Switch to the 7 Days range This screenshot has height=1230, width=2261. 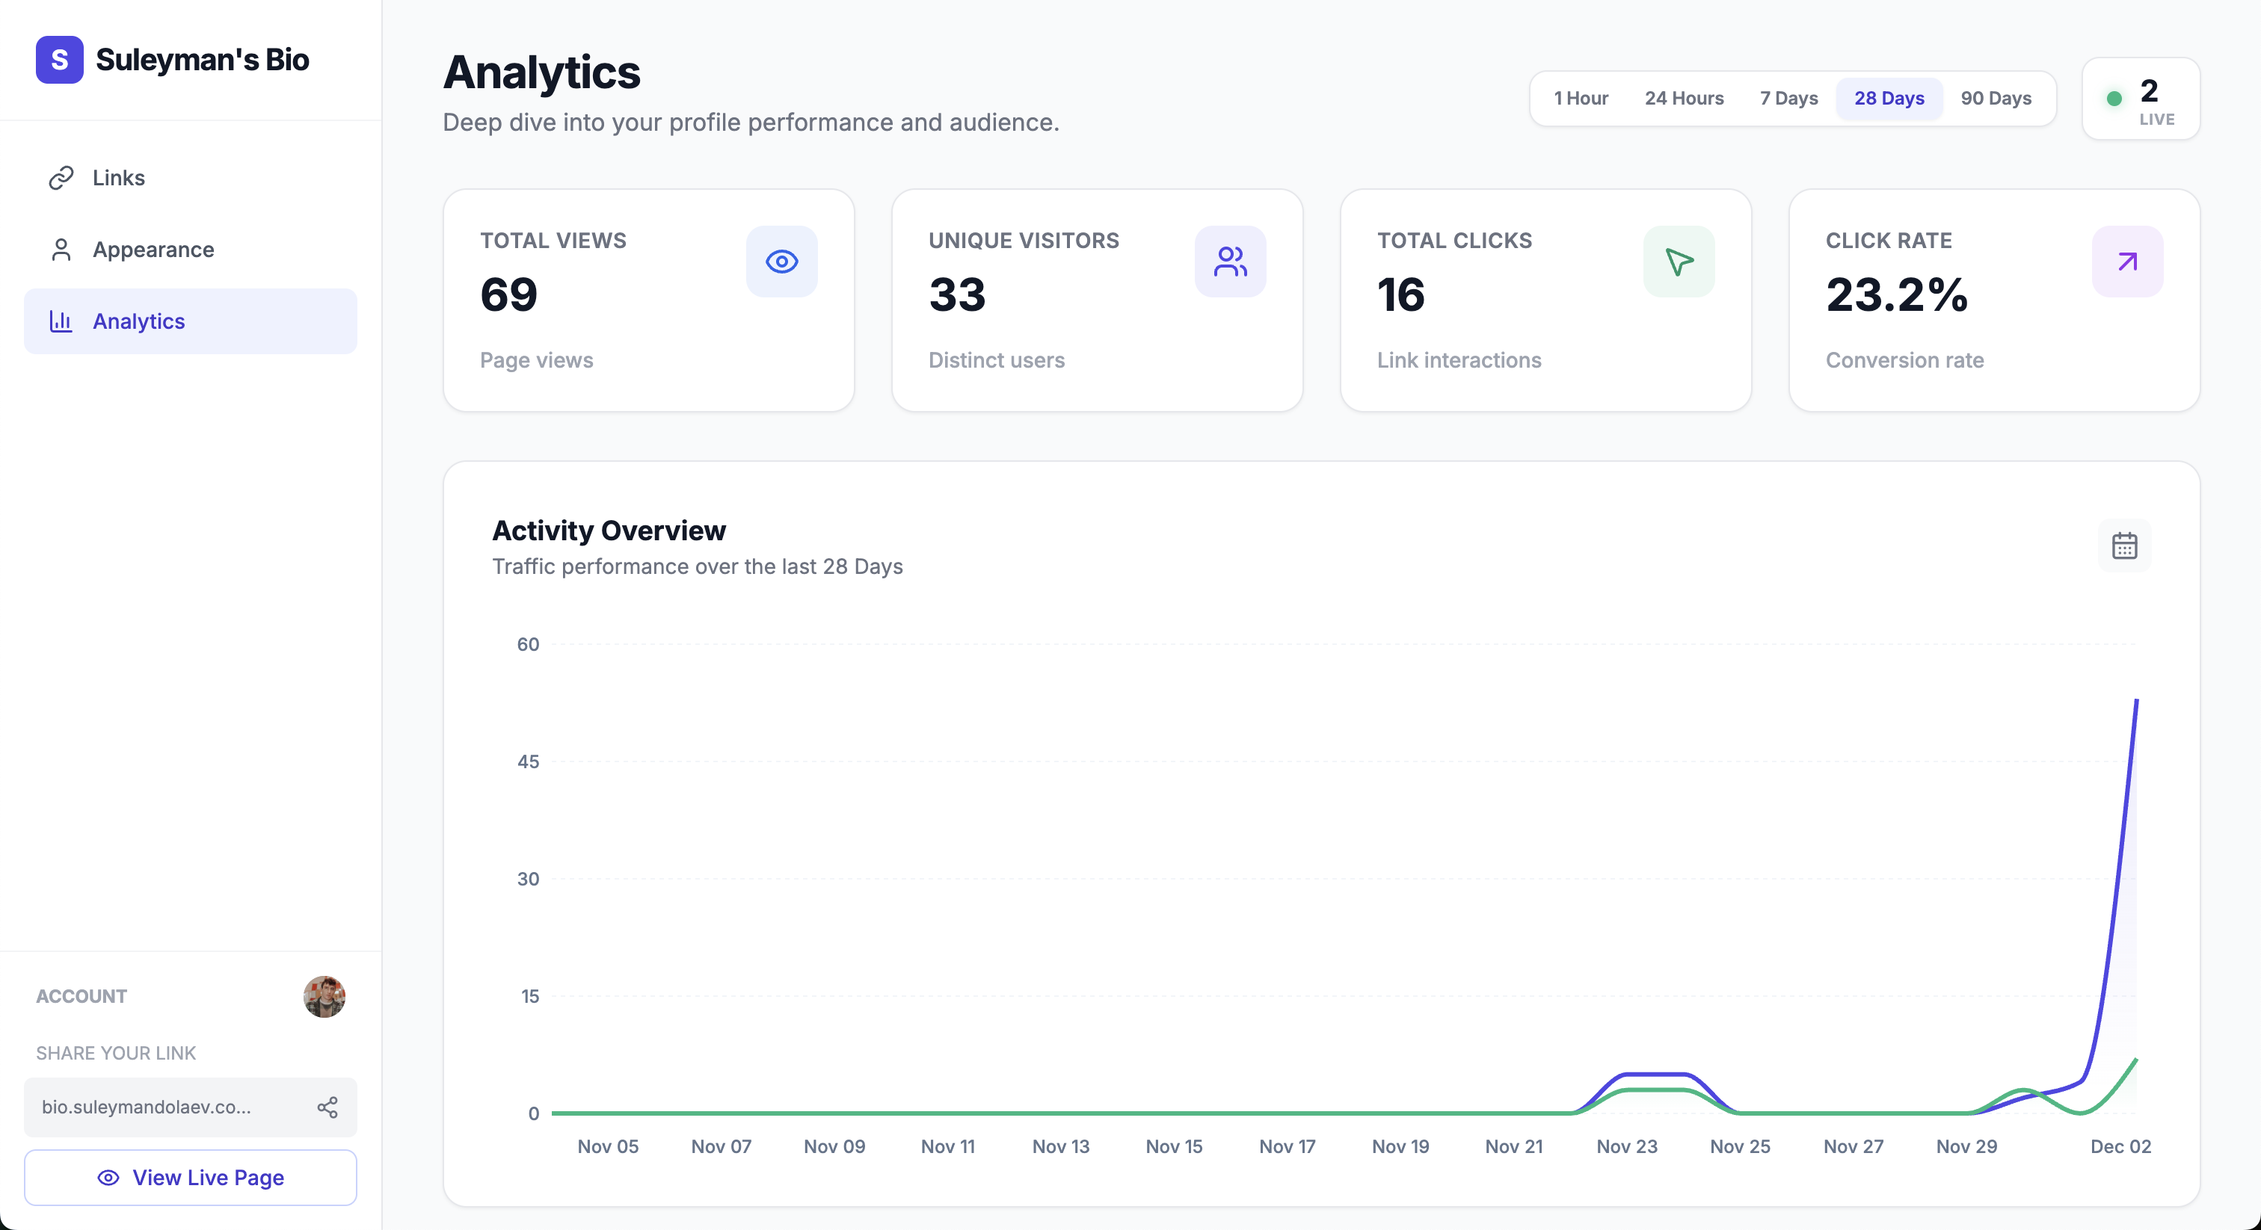(x=1788, y=98)
